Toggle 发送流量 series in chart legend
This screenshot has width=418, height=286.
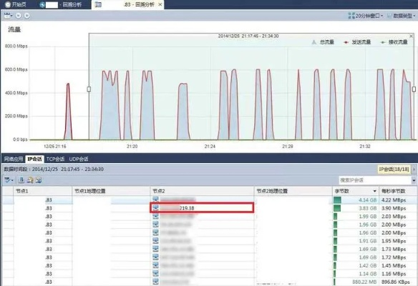pos(357,42)
